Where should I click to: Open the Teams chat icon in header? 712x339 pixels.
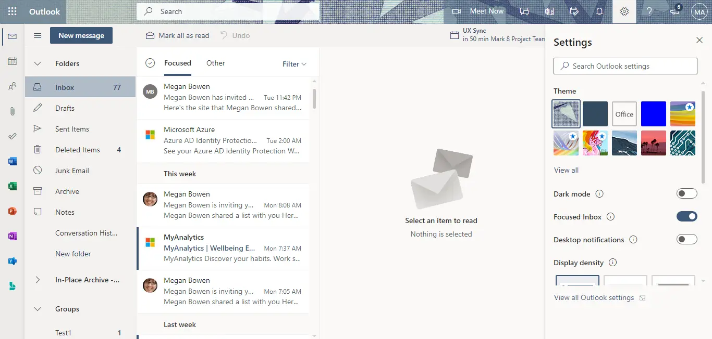click(x=524, y=11)
